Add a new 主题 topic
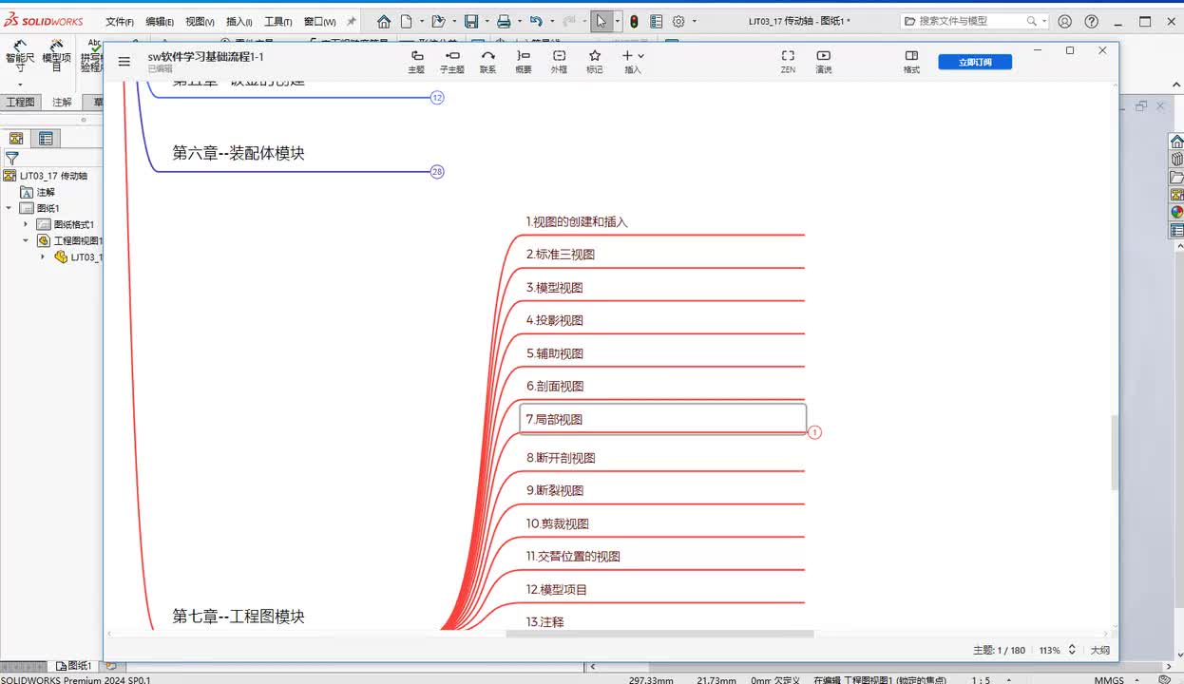The width and height of the screenshot is (1184, 684). [416, 62]
